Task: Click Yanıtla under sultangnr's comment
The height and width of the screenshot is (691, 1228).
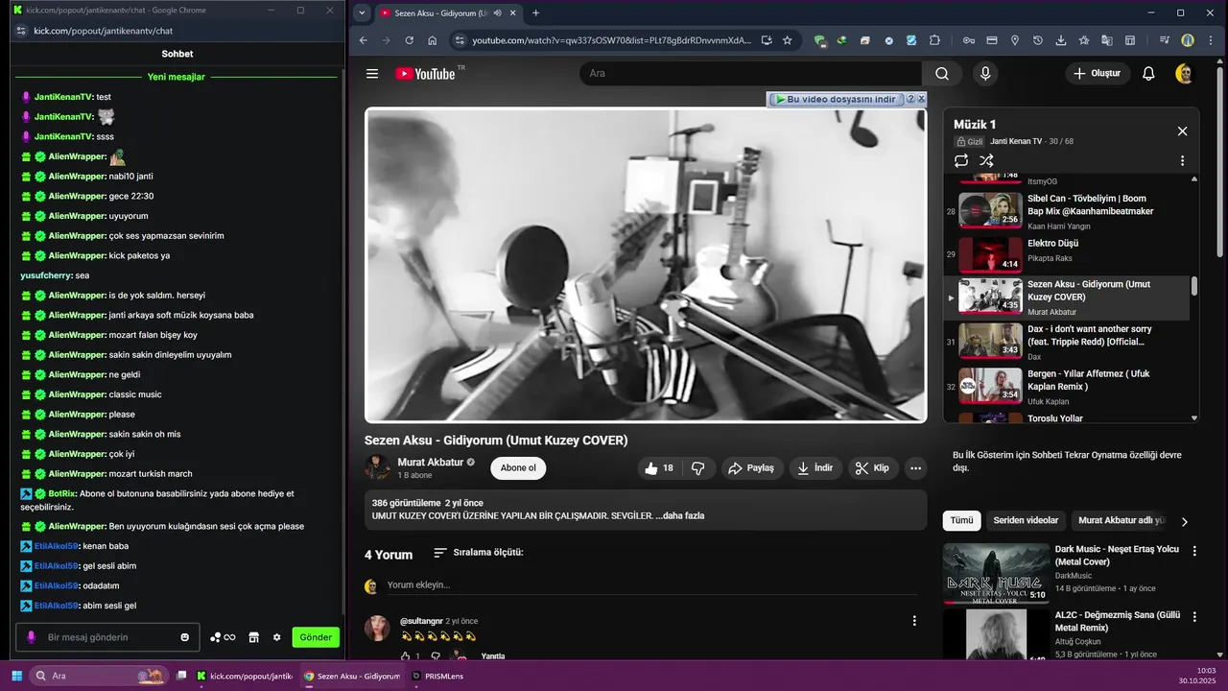Action: (493, 656)
